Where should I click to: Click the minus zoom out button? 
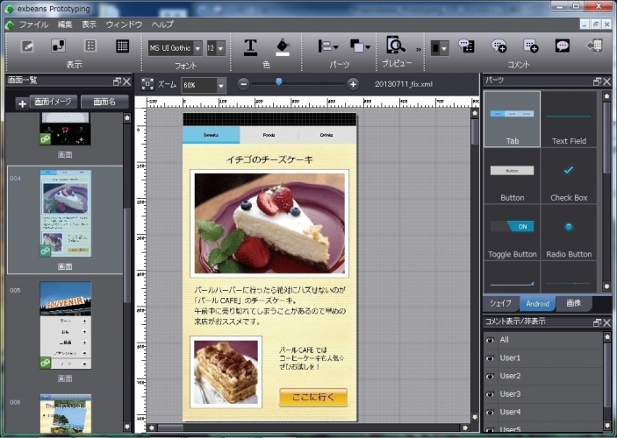244,84
